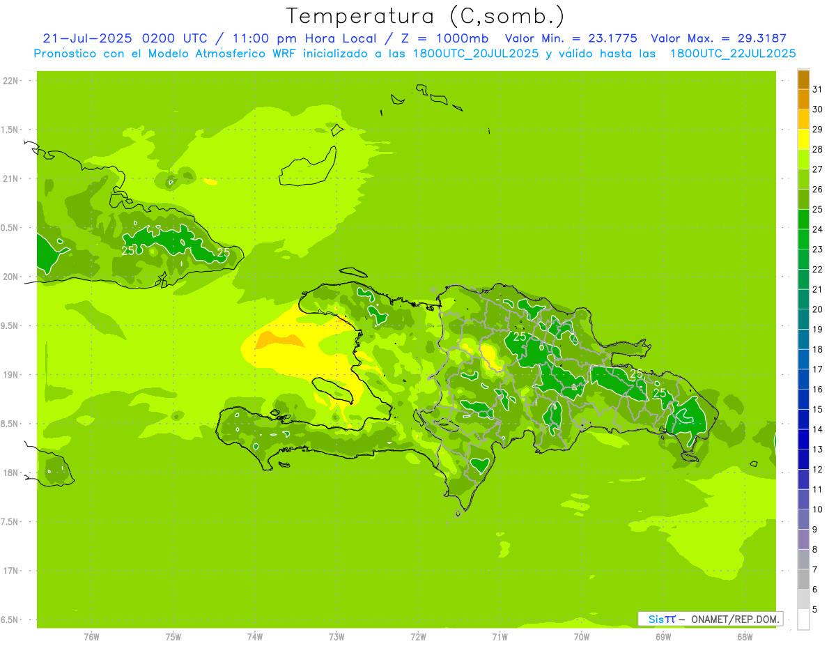This screenshot has height=646, width=836.
Task: Click the 1800UTC_22JUL2025 valid-until time
Action: pyautogui.click(x=732, y=54)
